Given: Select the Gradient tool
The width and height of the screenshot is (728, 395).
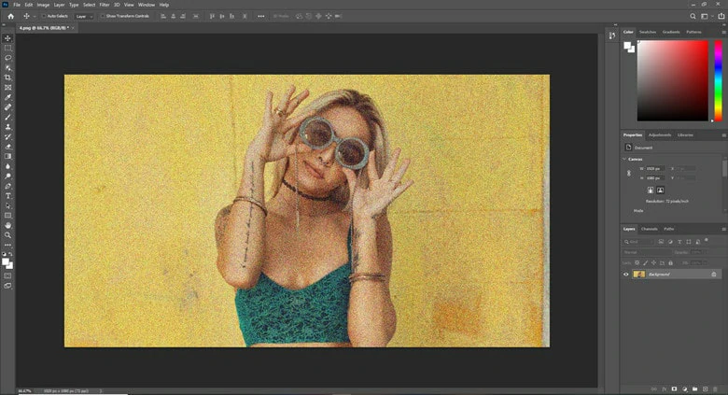Looking at the screenshot, I should tap(7, 157).
